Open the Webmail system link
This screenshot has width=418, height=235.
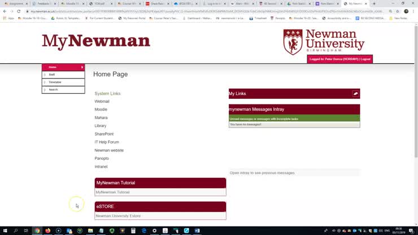[x=102, y=101]
